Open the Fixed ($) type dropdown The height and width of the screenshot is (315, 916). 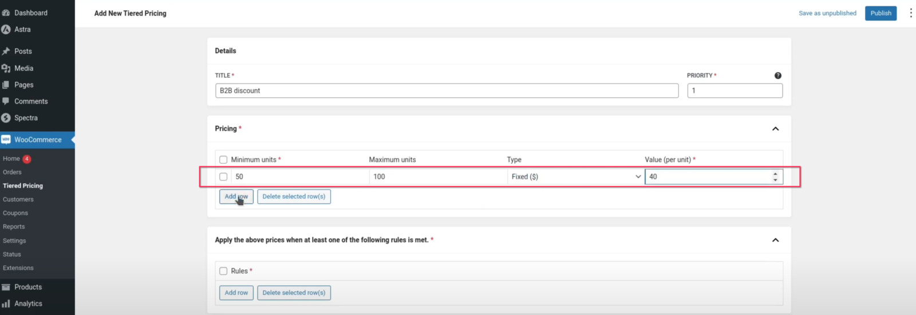576,177
